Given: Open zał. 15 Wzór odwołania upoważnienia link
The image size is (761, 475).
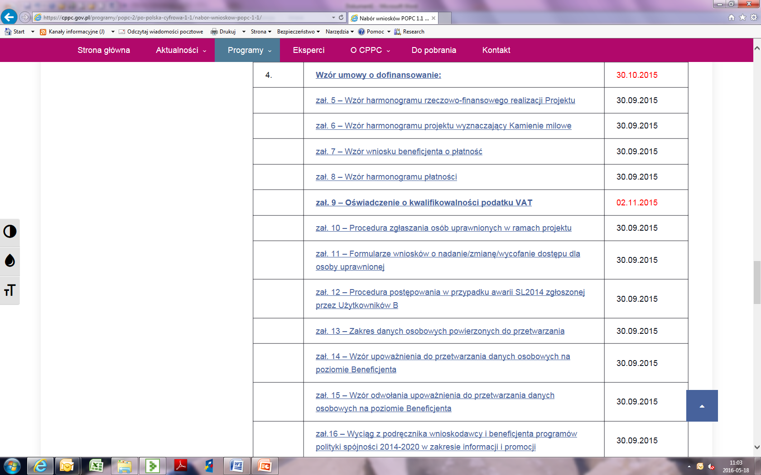Looking at the screenshot, I should 435,402.
